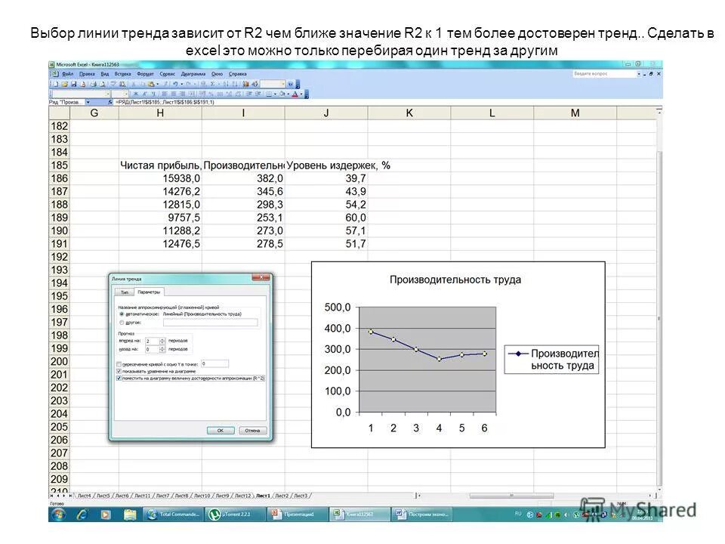Switch to the Тип tab in dialog

(x=125, y=292)
